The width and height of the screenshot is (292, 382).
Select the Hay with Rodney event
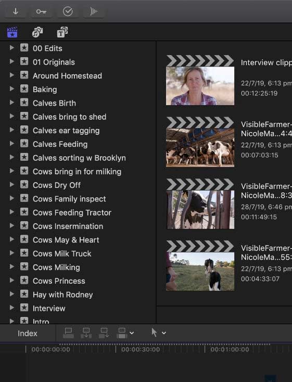63,295
